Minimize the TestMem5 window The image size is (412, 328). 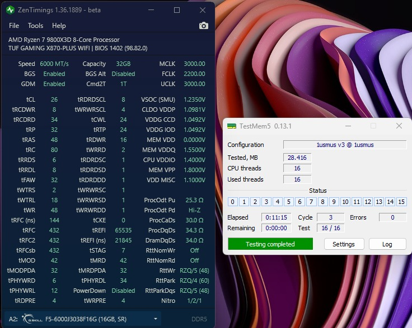348,126
